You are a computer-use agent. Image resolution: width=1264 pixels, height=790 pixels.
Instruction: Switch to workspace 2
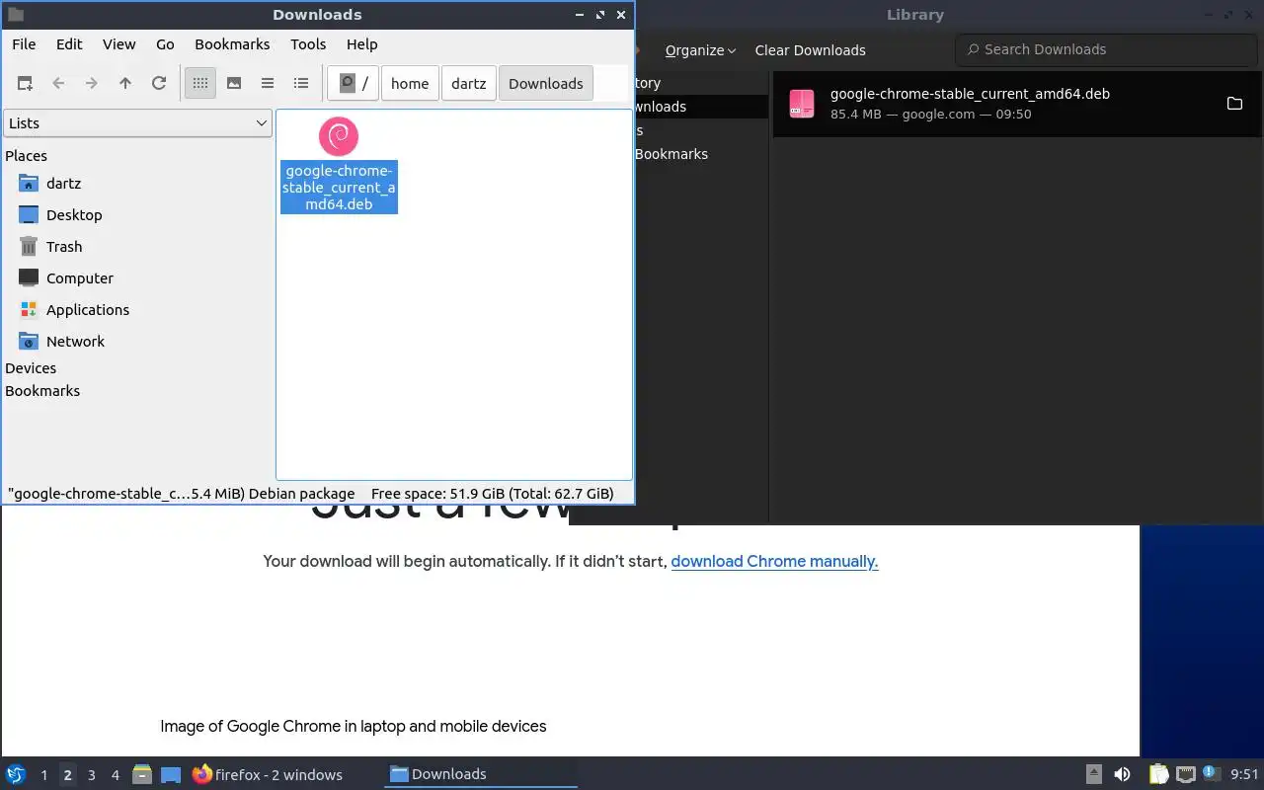[67, 775]
